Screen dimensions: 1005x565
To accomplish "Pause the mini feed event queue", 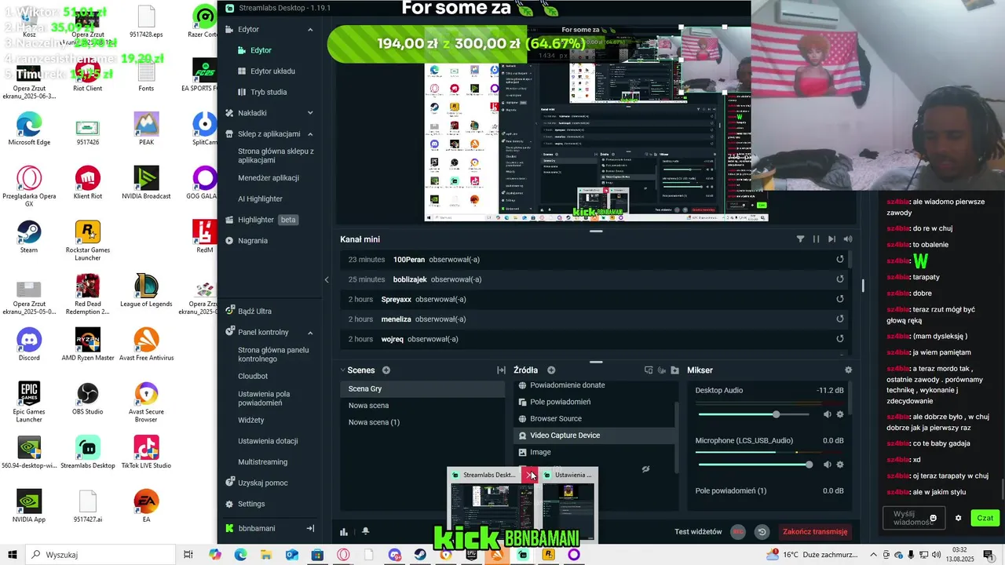I will (x=816, y=239).
